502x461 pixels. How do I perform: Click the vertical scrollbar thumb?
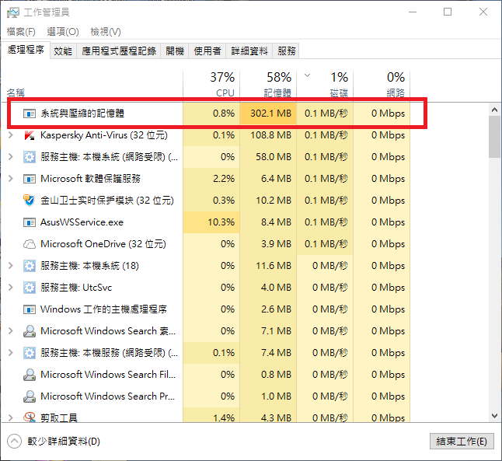pos(495,137)
